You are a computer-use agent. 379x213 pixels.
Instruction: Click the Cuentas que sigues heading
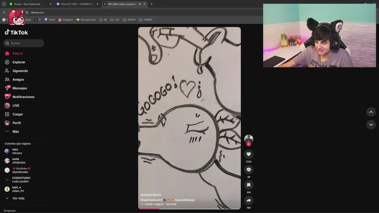click(x=18, y=143)
